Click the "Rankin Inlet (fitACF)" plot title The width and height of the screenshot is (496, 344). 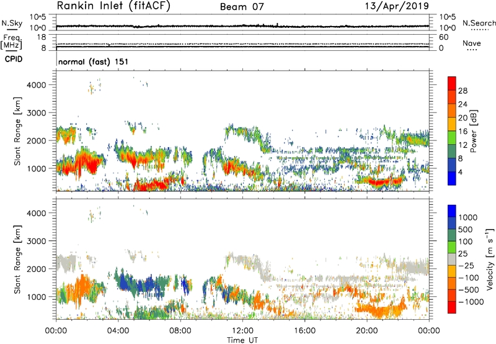coord(113,6)
